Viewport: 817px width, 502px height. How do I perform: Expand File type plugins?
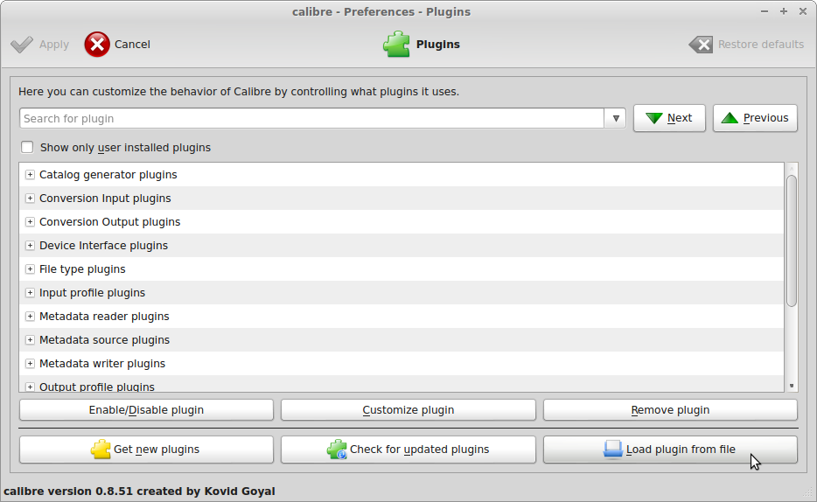[x=30, y=269]
